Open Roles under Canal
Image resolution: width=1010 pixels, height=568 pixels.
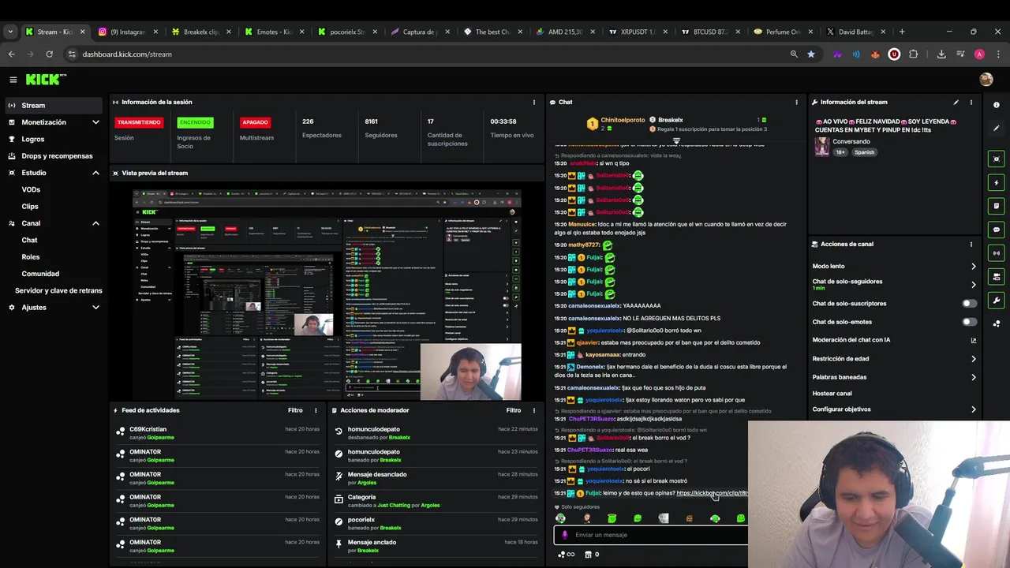point(30,257)
